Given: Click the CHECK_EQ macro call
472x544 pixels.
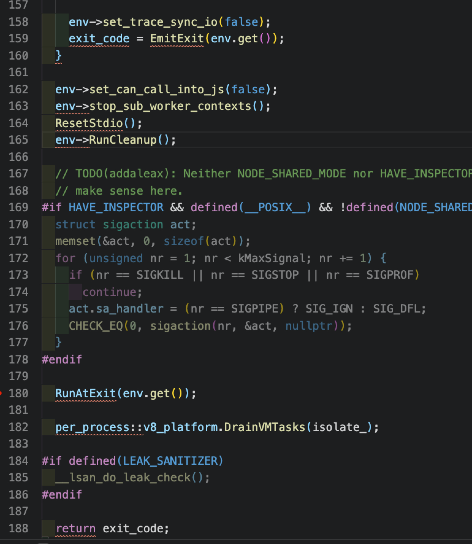Looking at the screenshot, I should click(x=96, y=326).
